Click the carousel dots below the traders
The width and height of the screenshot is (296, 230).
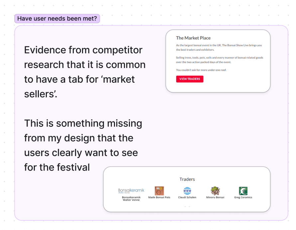187,206
